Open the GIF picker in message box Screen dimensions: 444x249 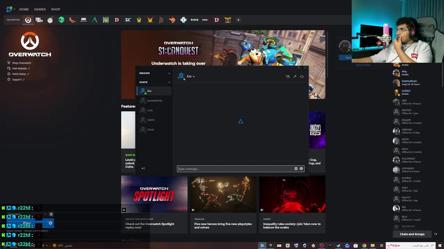point(296,169)
